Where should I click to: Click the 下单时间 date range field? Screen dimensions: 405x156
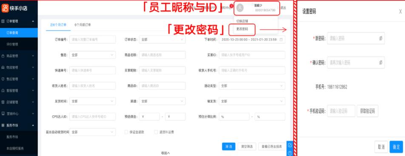coord(252,40)
